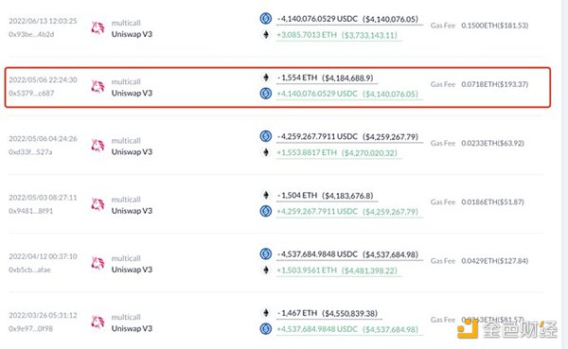This screenshot has height=349, width=568.
Task: Open transaction hash 0x93be...4b2d
Action: [x=31, y=34]
